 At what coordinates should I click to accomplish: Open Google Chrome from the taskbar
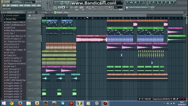pos(11,103)
